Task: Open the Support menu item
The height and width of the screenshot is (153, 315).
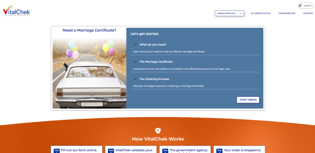Action: point(308,13)
